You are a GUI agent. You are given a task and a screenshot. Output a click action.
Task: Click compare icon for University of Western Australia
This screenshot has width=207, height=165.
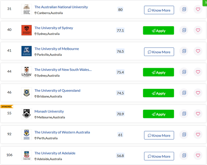click(x=184, y=135)
